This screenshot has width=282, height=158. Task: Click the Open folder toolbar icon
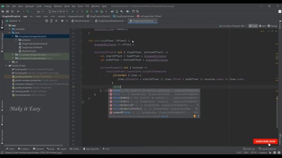click(x=3, y=11)
